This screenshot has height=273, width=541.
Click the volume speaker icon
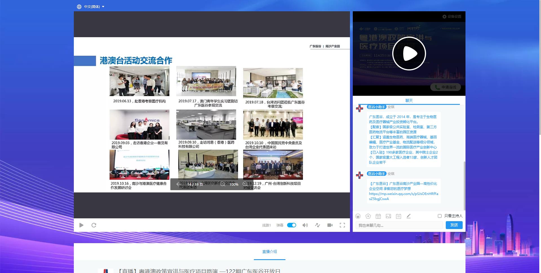[x=305, y=225]
